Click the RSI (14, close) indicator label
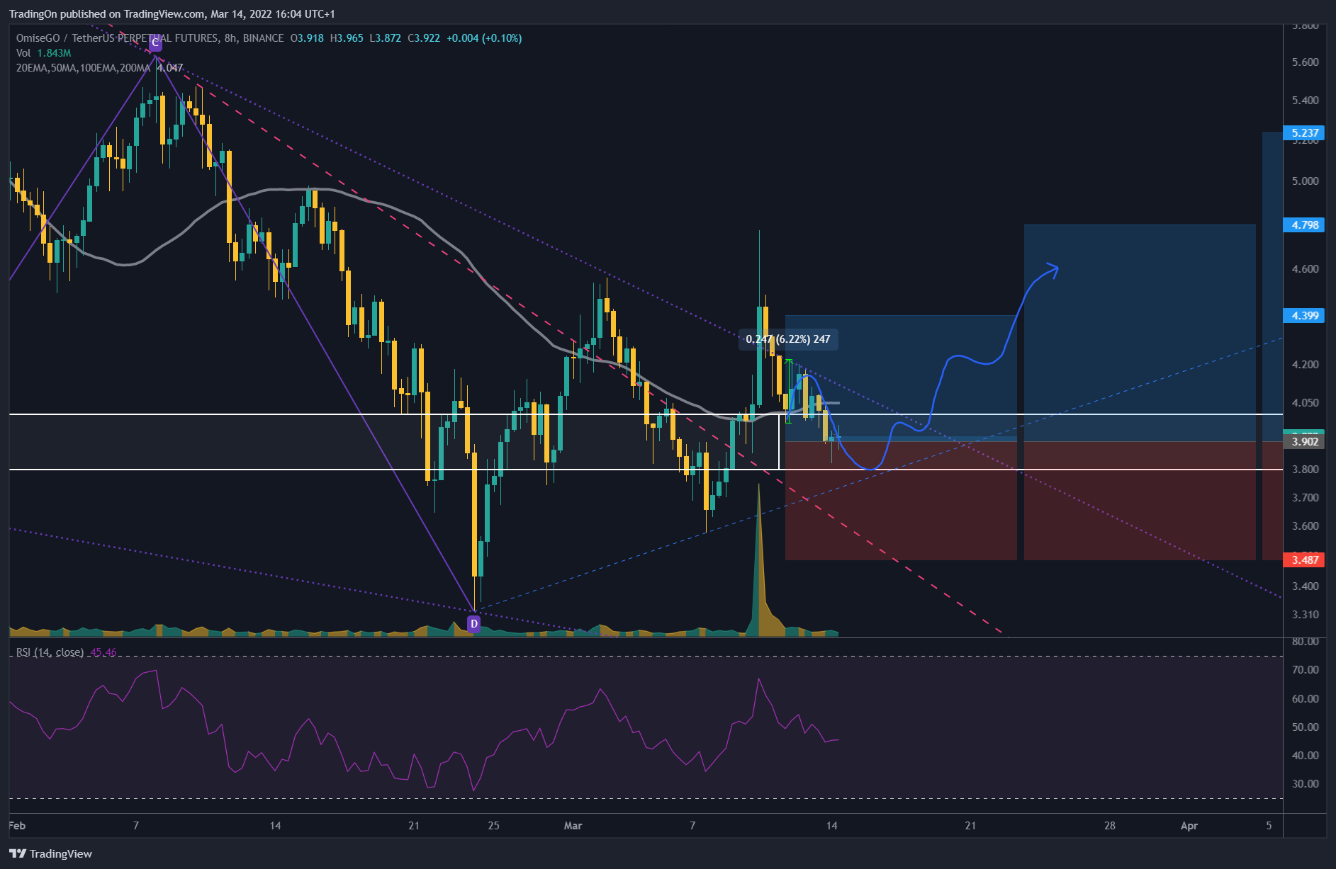Screen dimensions: 1336x869 click(x=50, y=652)
